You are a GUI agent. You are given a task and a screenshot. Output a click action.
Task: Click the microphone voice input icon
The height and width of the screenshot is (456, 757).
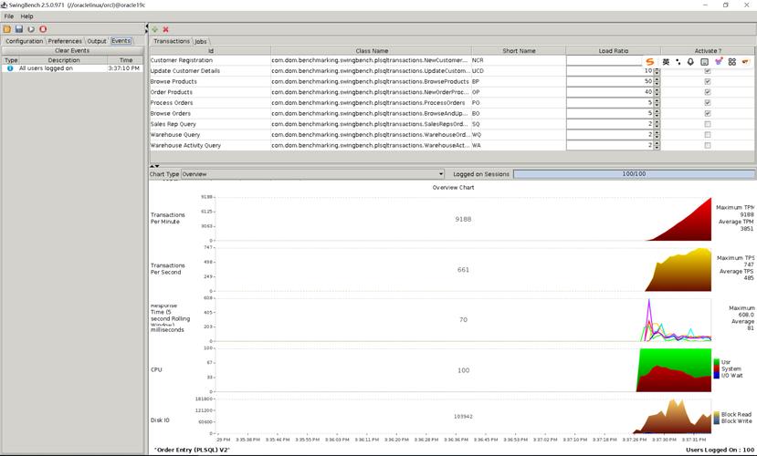click(691, 62)
